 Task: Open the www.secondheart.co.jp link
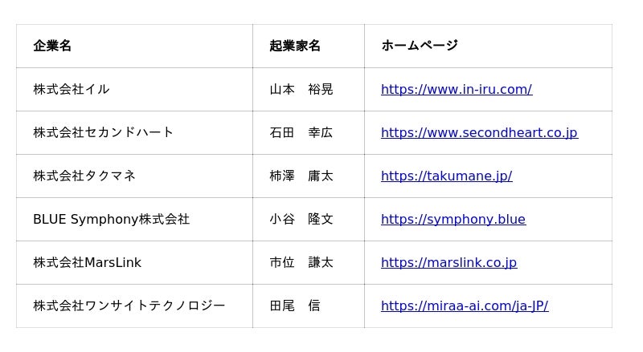tap(479, 132)
